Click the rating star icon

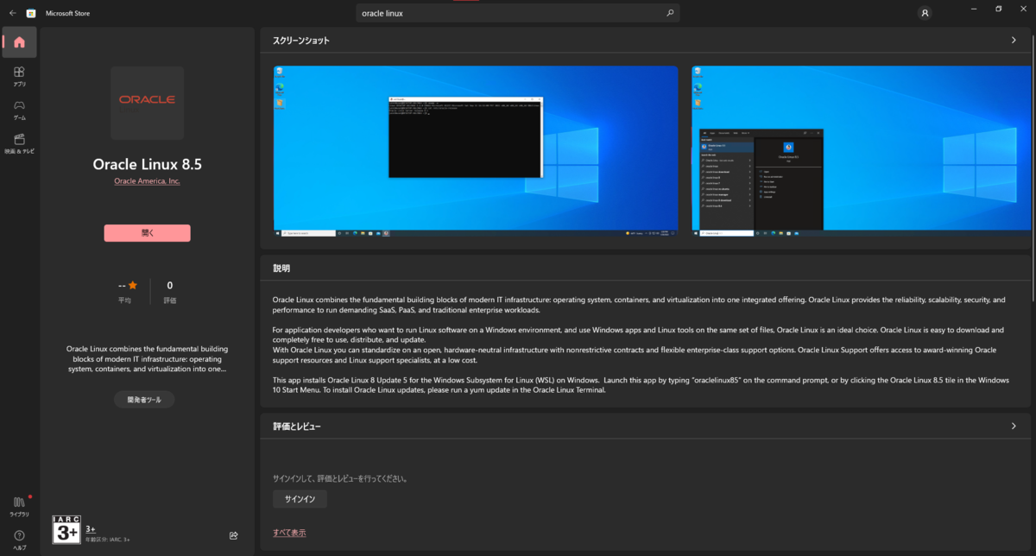132,286
